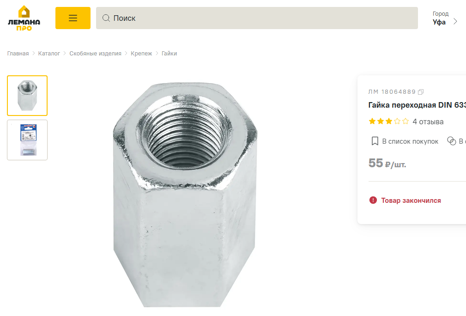Open the 4 отзыва reviews link
Screen dimensions: 466x316
tap(428, 122)
